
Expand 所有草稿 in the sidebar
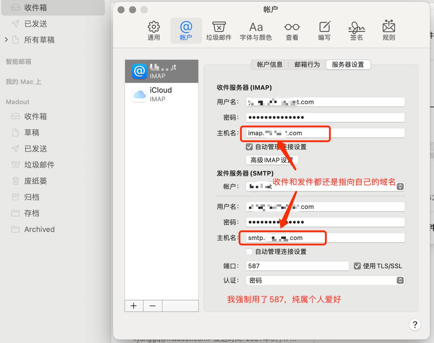coord(7,40)
